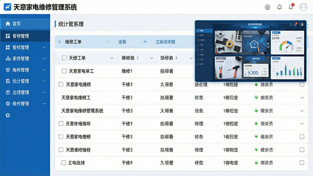Open the 天修工单 column header dropdown
The image size is (313, 176).
(x=112, y=58)
